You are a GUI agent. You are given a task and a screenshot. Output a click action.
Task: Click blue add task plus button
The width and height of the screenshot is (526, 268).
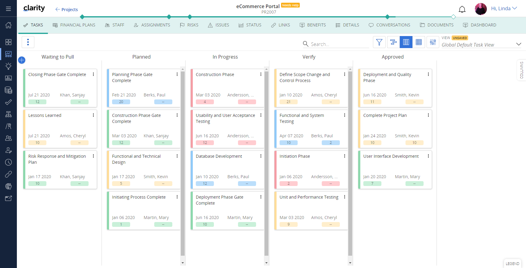(22, 60)
